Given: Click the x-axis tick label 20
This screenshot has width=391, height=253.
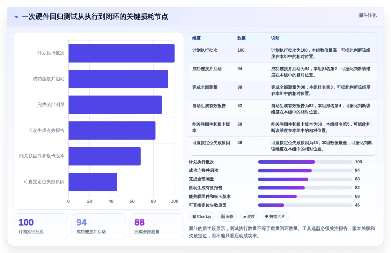Looking at the screenshot, I should (90, 201).
